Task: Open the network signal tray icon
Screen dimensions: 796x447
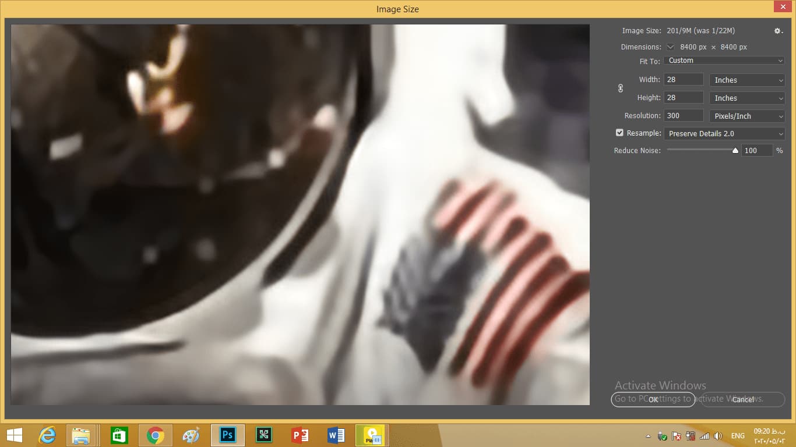Action: [x=705, y=436]
